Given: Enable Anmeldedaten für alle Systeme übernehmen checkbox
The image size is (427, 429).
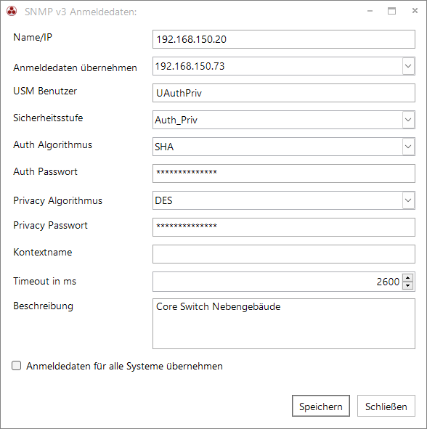Looking at the screenshot, I should pos(17,366).
